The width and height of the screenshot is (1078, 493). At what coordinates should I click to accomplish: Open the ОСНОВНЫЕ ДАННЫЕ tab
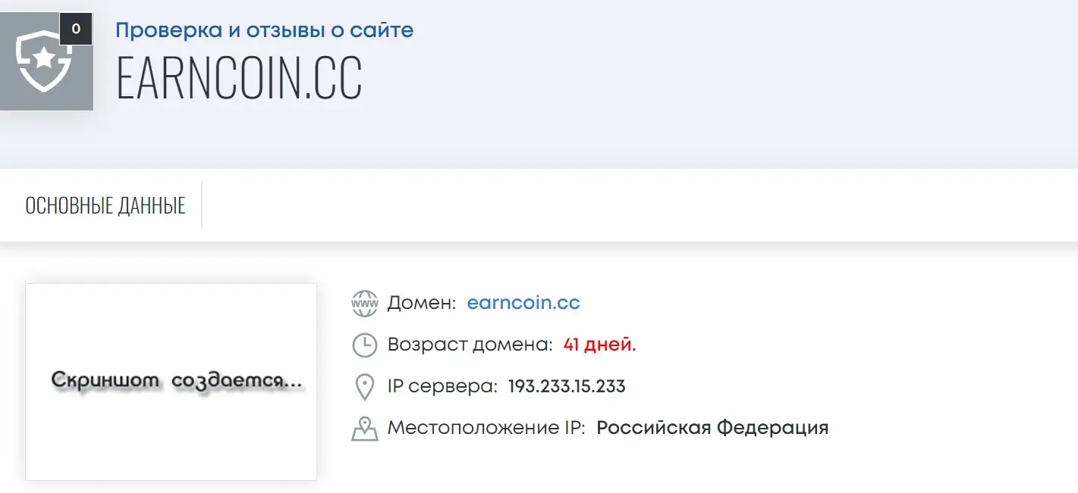(105, 205)
